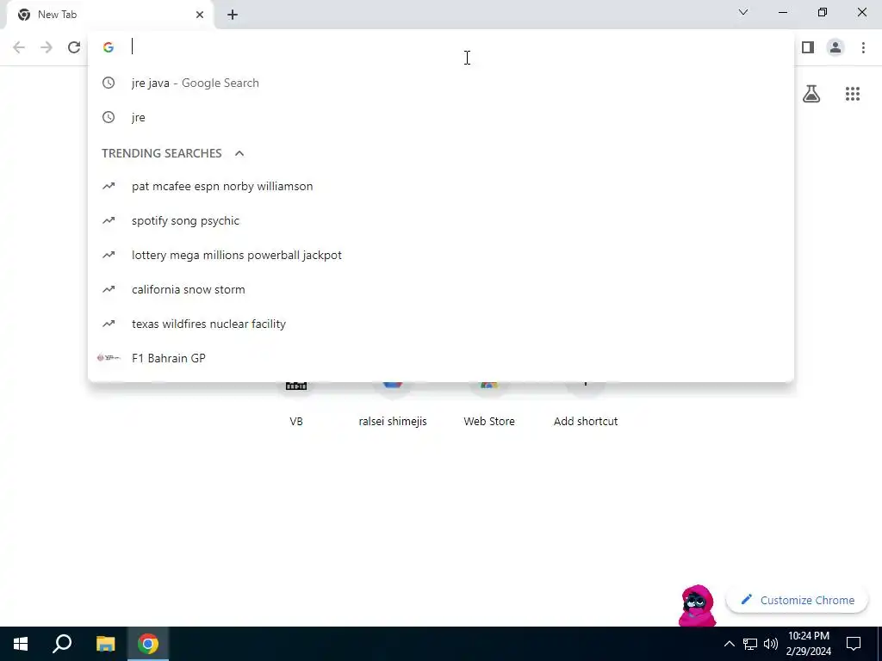Collapse the Trending Searches section

pos(239,153)
